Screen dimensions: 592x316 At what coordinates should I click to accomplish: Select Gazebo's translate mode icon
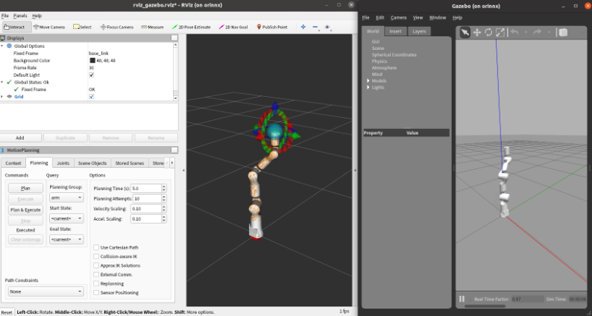(476, 32)
